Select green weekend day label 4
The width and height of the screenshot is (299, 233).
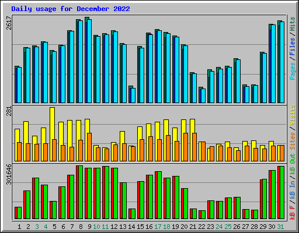(46, 227)
